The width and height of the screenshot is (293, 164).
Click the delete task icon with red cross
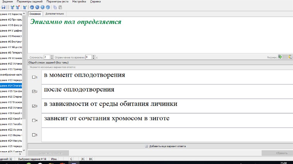click(17, 7)
